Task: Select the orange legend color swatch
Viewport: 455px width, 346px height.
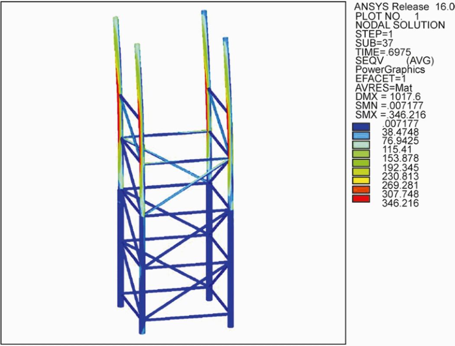Action: [361, 189]
